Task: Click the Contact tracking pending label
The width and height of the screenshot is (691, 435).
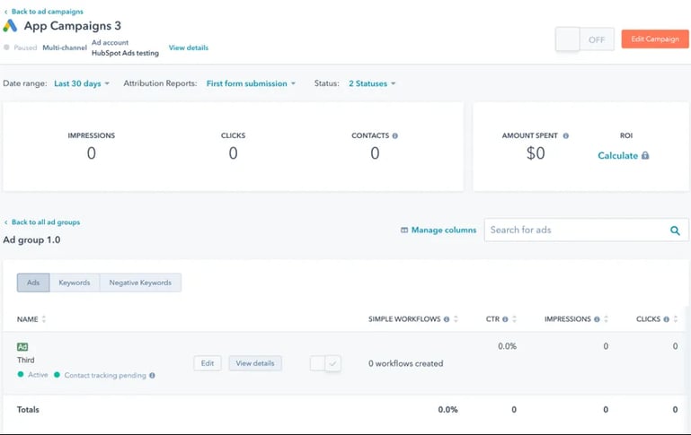Action: click(x=105, y=375)
